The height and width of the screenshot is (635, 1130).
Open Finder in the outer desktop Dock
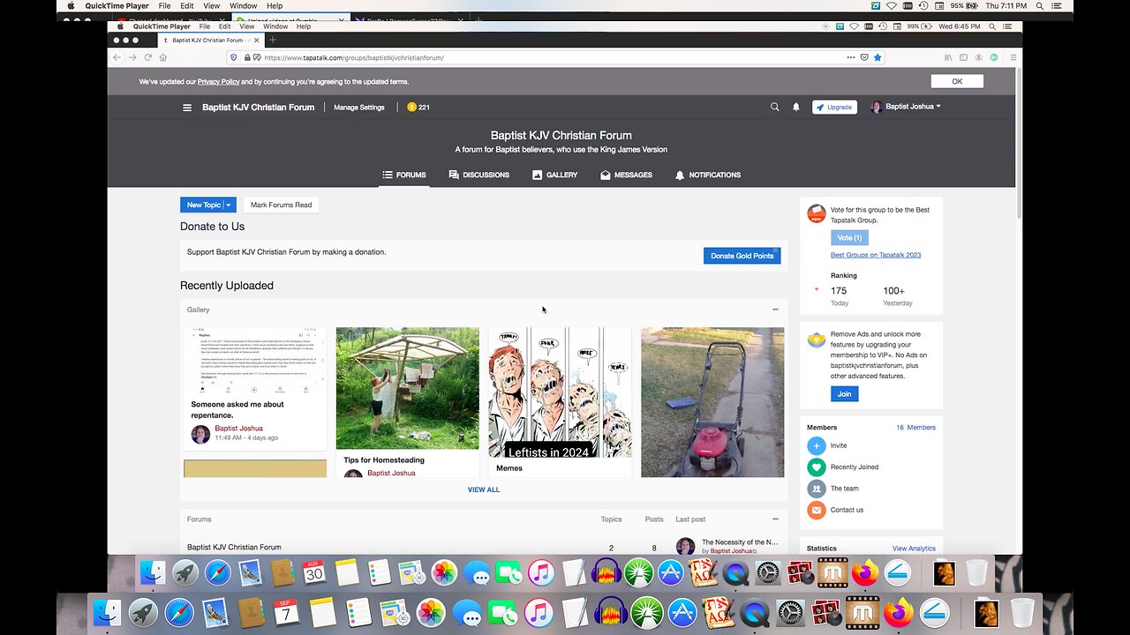tap(107, 612)
